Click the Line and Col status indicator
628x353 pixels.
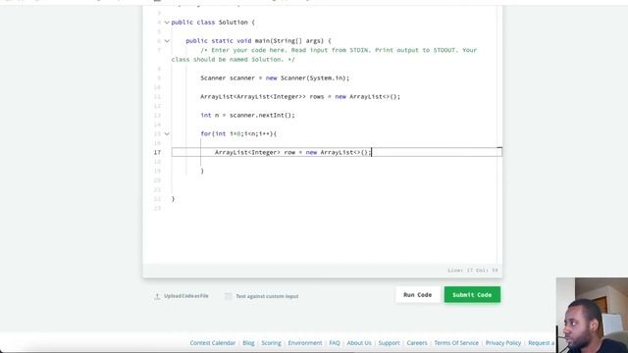(473, 271)
